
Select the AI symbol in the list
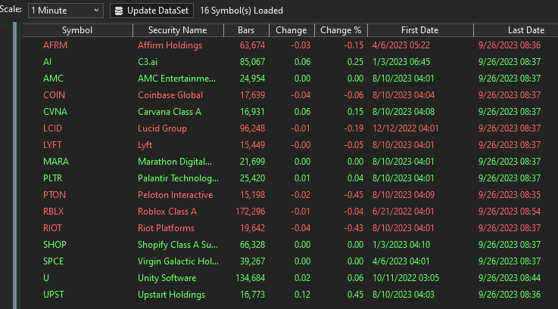[48, 62]
